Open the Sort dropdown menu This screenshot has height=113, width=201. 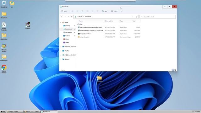[x=105, y=11]
